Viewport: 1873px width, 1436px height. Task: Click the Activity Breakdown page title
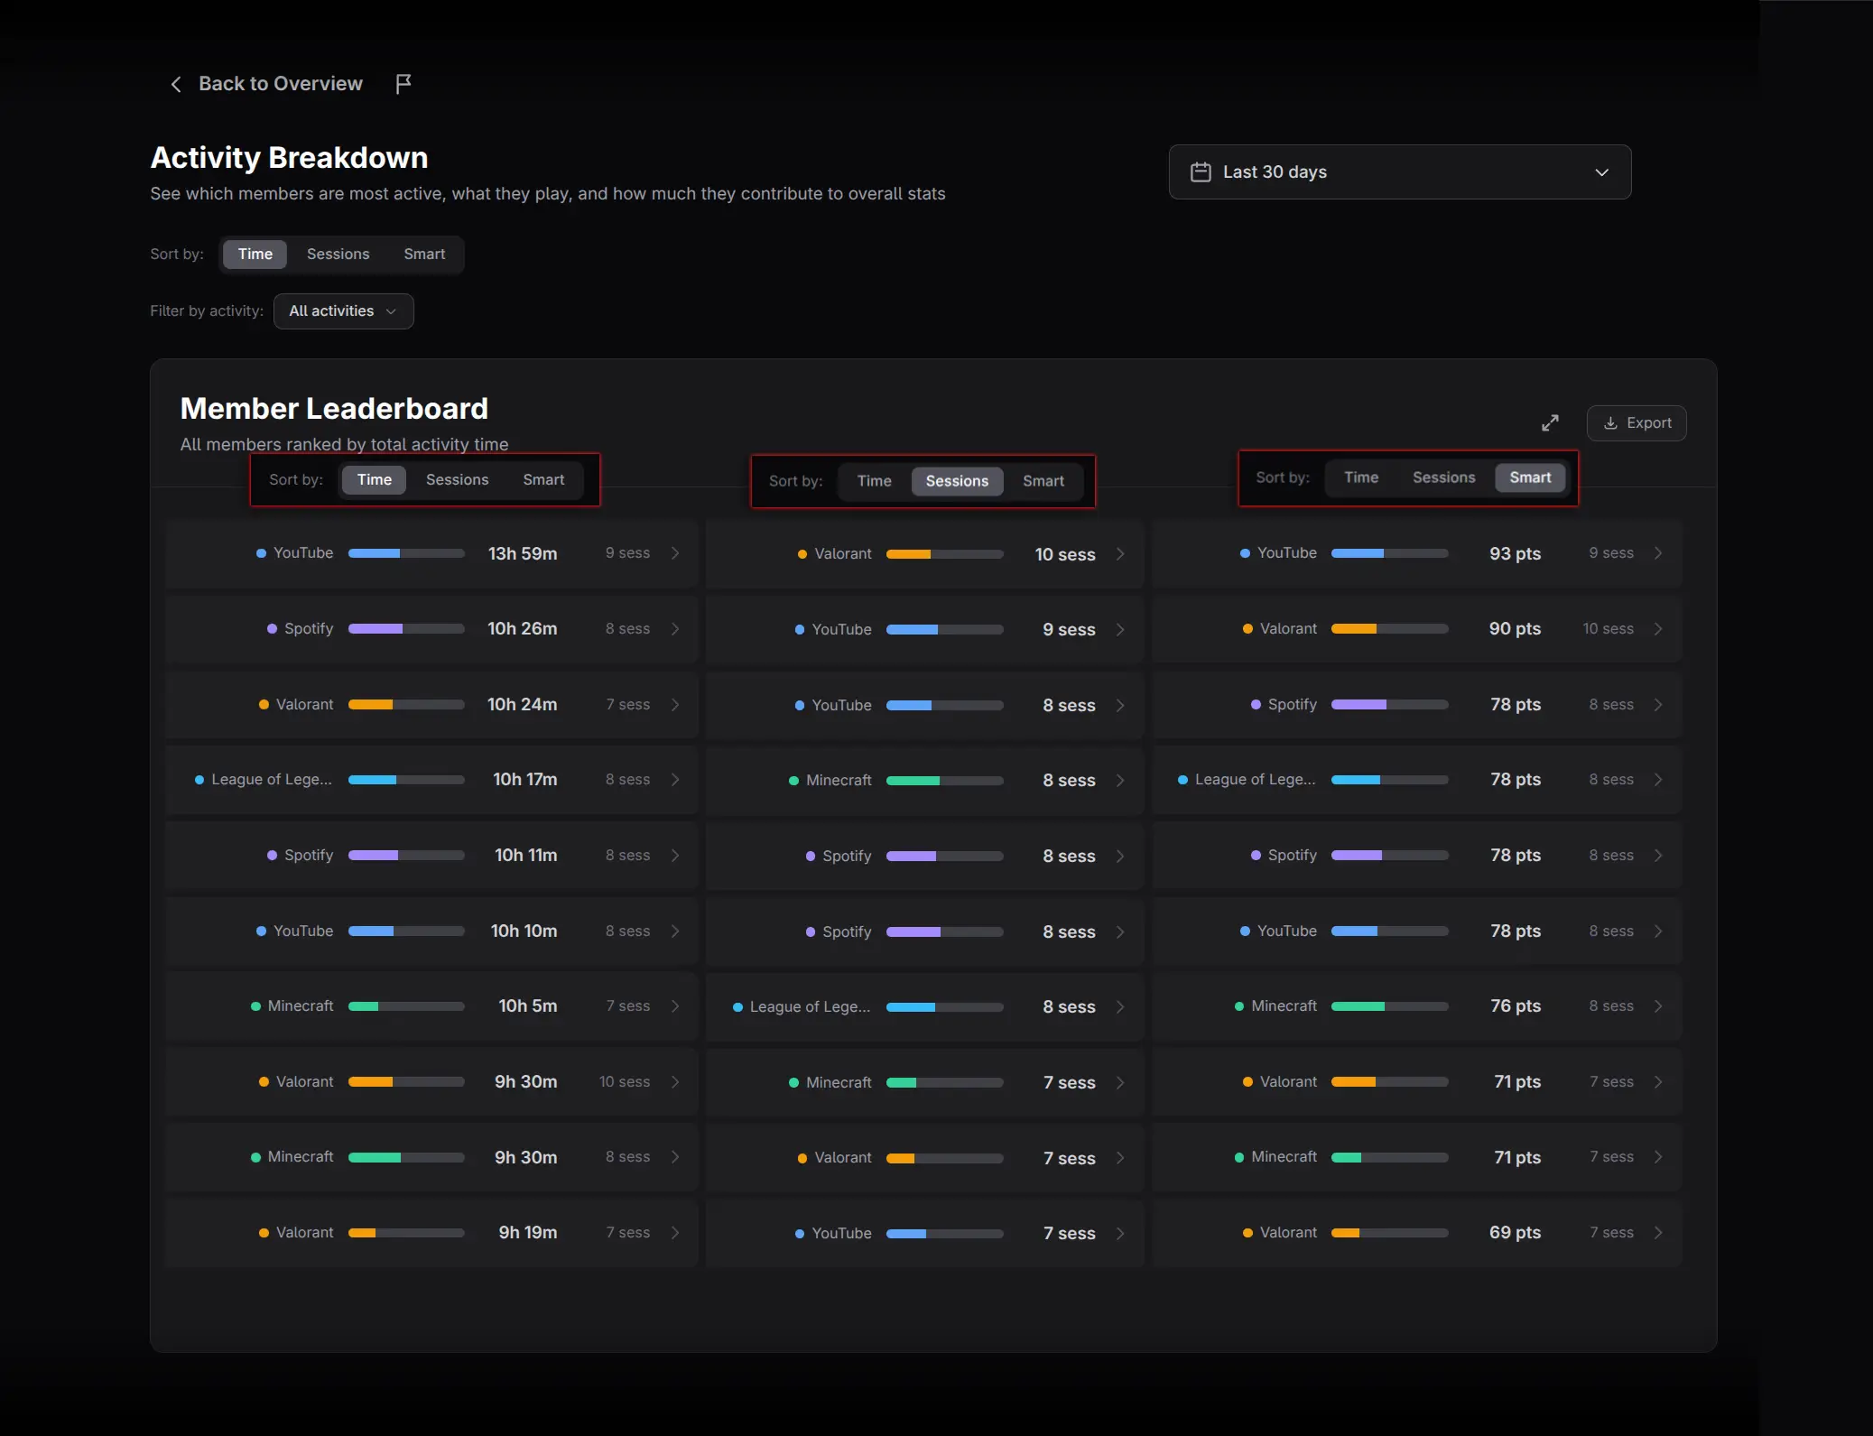click(289, 158)
